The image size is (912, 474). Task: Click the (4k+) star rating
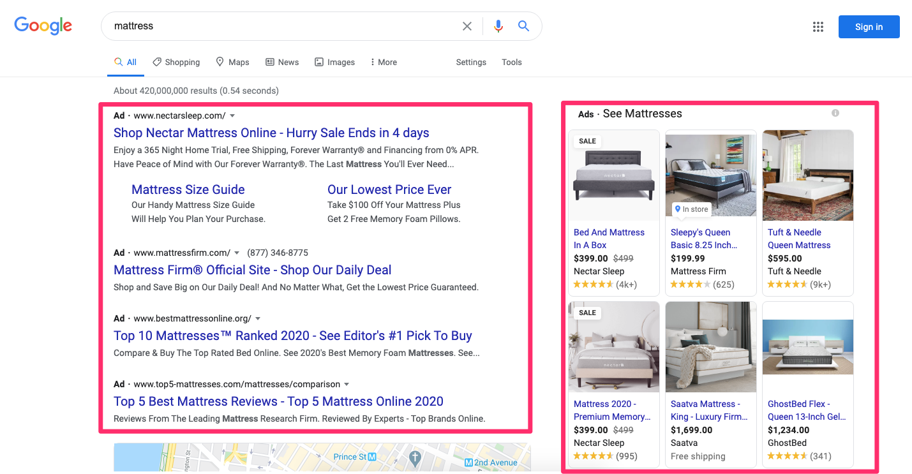click(605, 285)
